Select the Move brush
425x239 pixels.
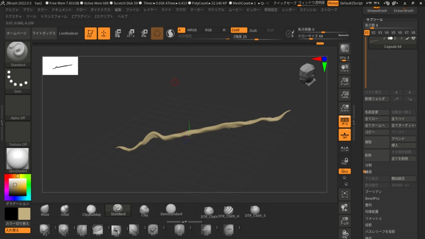(45, 210)
